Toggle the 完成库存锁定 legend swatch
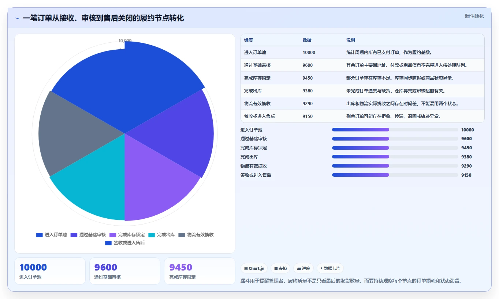499x299 pixels. pyautogui.click(x=113, y=235)
